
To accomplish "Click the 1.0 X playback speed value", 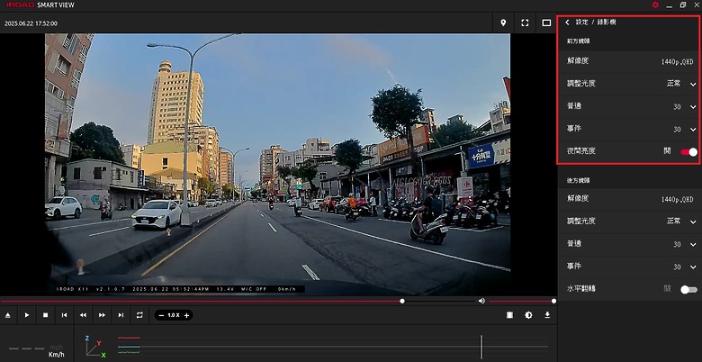I will point(174,315).
